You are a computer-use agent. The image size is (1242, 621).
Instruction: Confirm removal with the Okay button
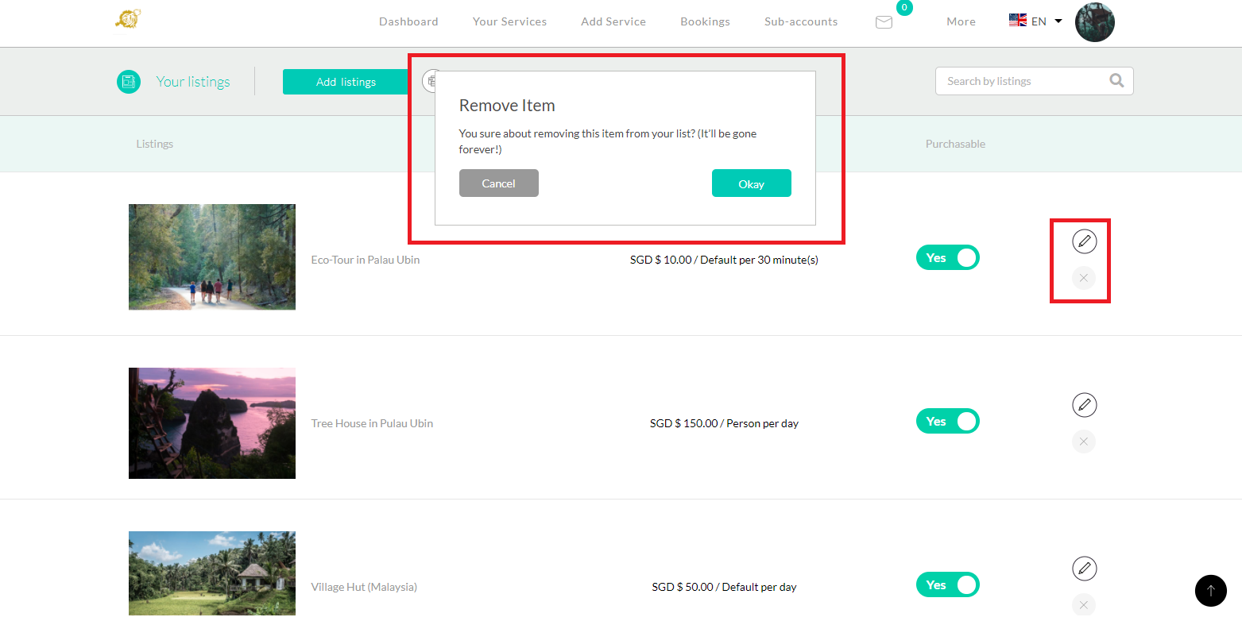[x=752, y=183]
